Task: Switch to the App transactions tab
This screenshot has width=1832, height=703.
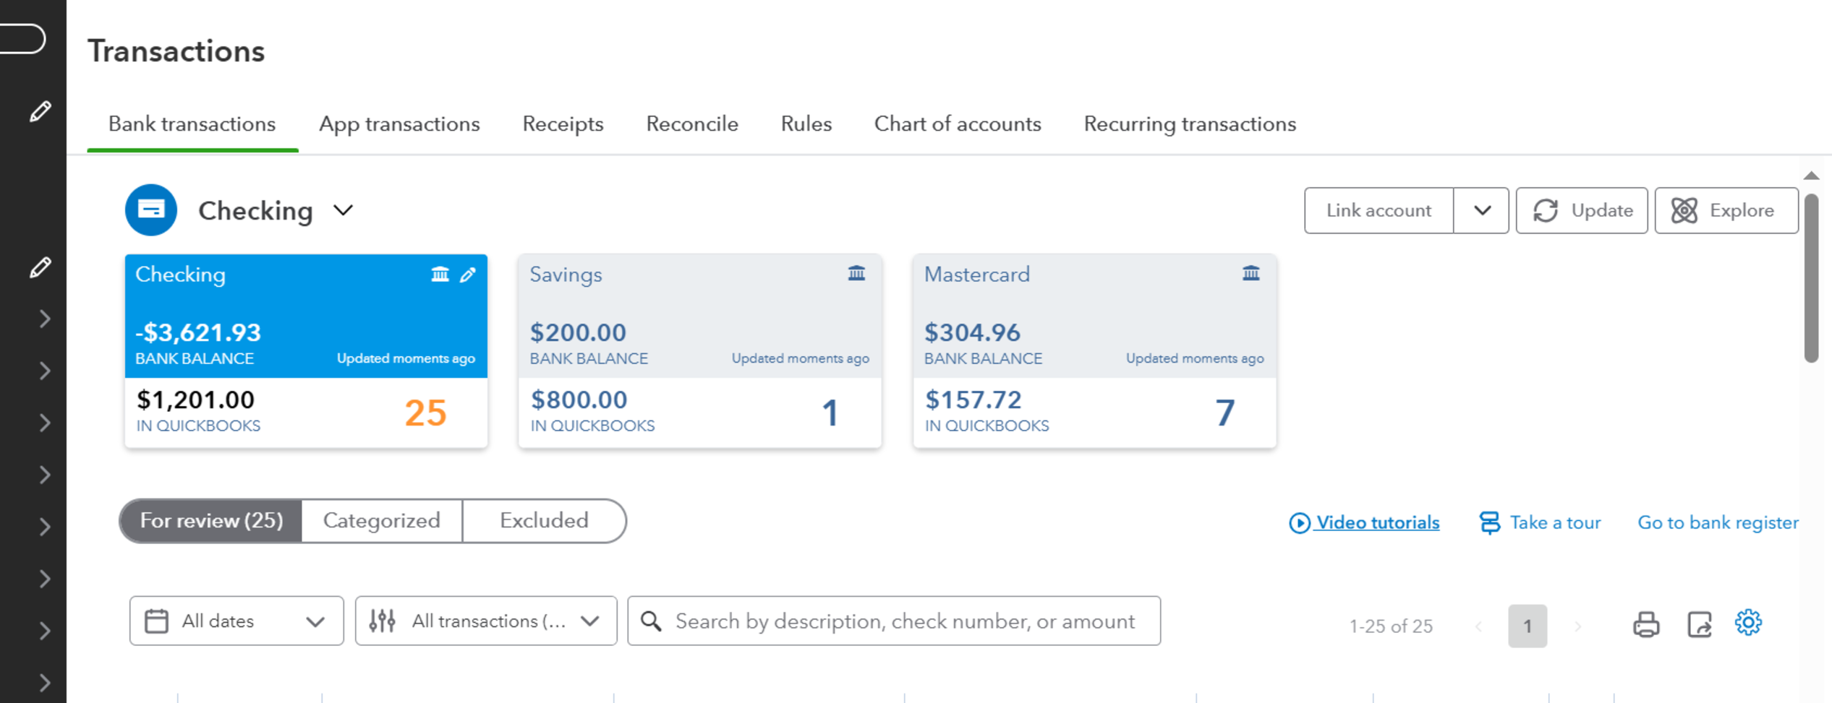Action: pos(399,124)
